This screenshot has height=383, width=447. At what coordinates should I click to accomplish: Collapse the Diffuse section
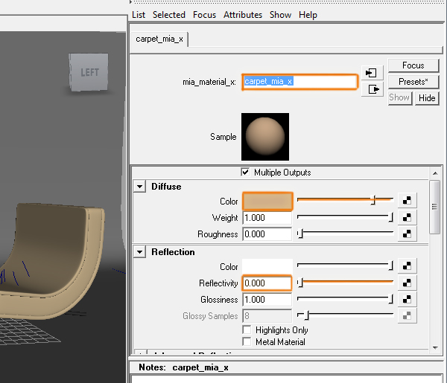point(140,187)
